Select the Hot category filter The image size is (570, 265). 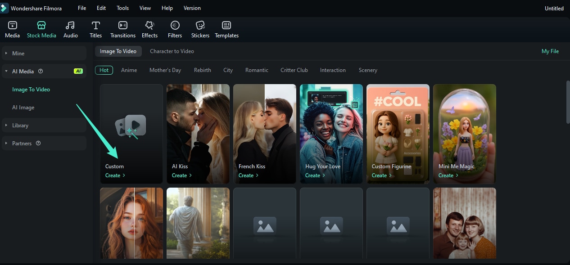point(104,70)
